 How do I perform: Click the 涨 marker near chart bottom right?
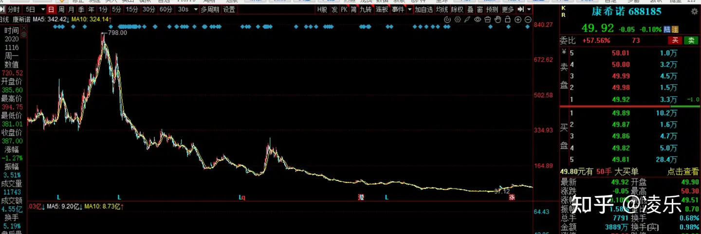(x=512, y=197)
